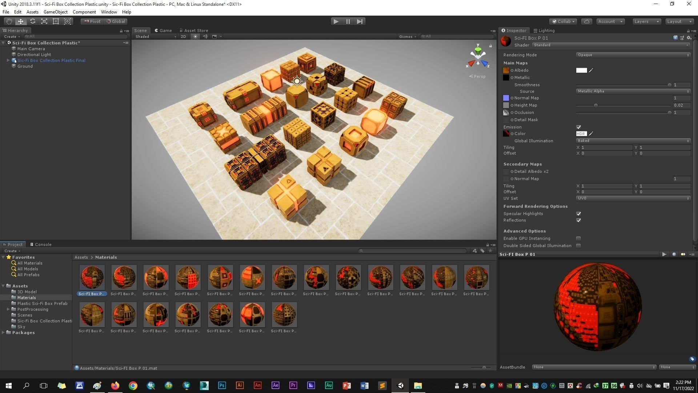Select the Hand tool in toolbar
This screenshot has width=698, height=393.
(x=9, y=21)
